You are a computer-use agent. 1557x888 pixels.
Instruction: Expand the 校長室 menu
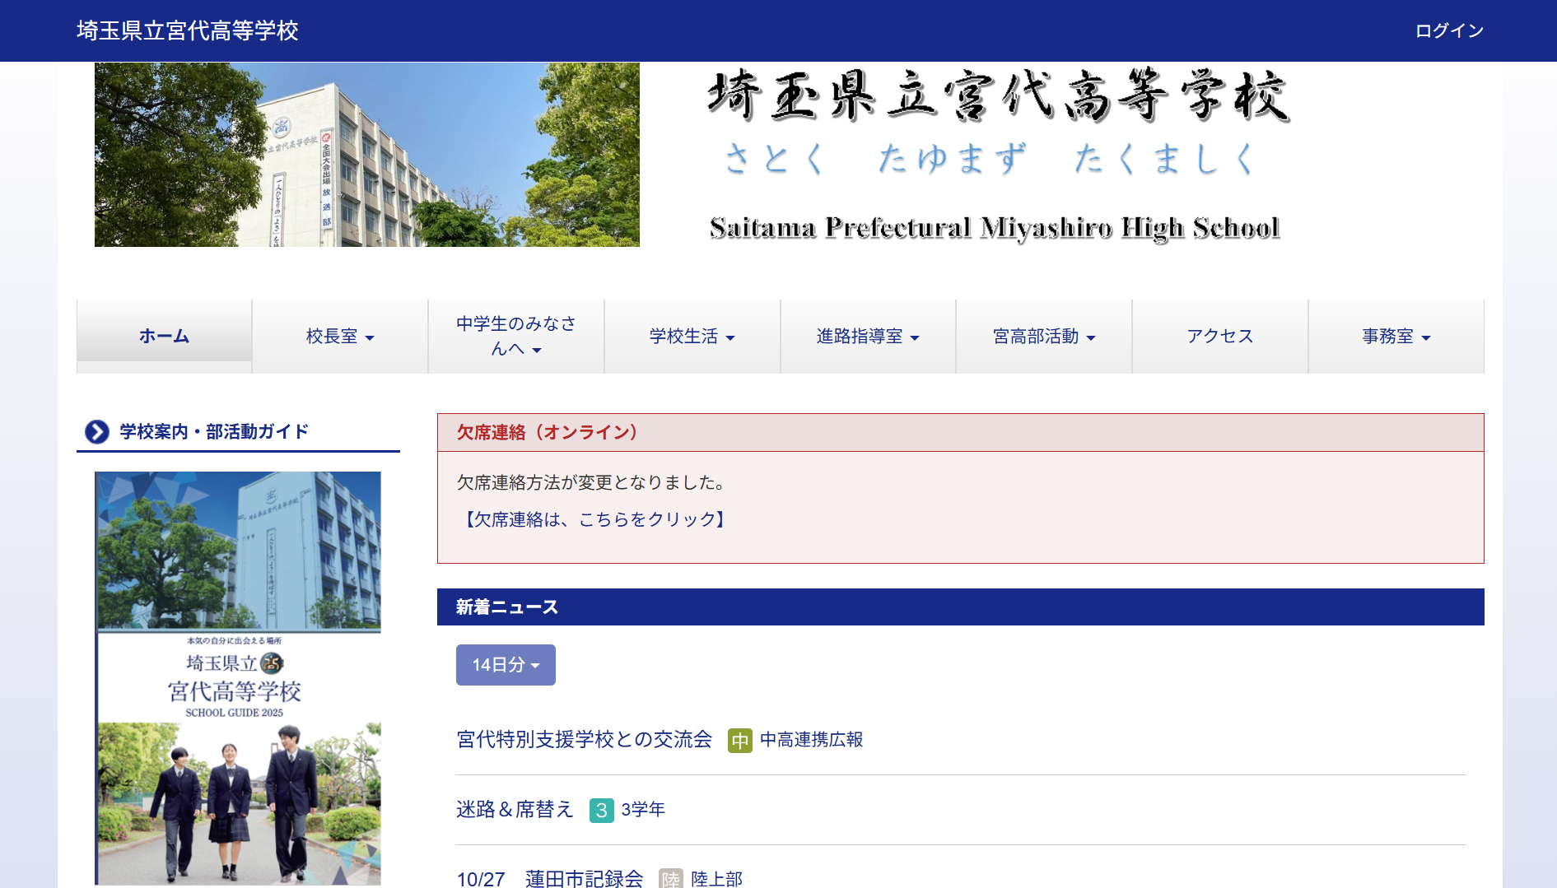pyautogui.click(x=340, y=336)
